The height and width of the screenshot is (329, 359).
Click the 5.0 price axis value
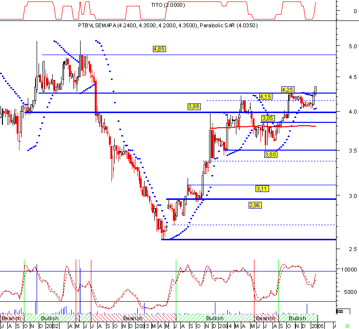tap(353, 46)
